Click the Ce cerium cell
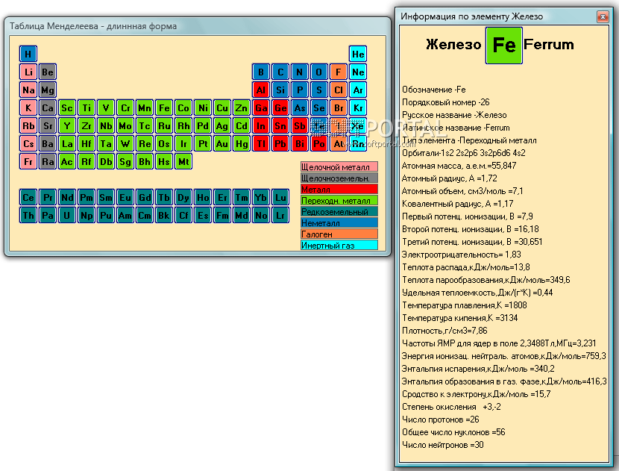Viewport: 619px width, 471px height. (28, 197)
